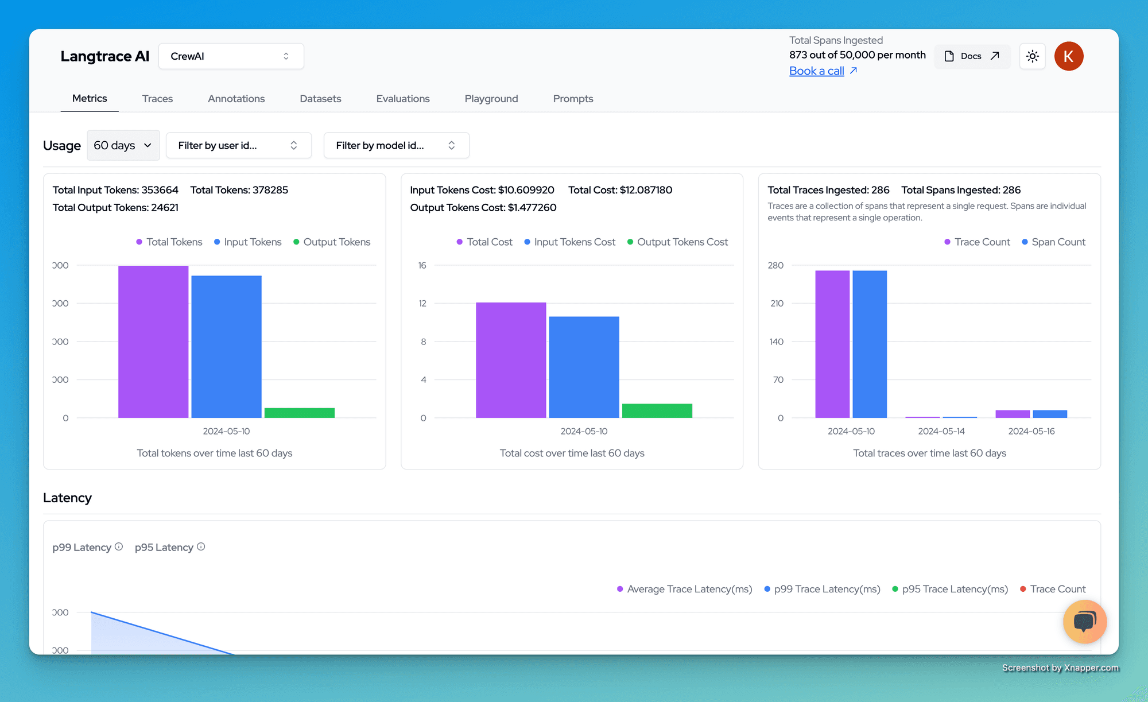This screenshot has height=702, width=1148.
Task: Open the Filter by model id dropdown
Action: pyautogui.click(x=396, y=145)
